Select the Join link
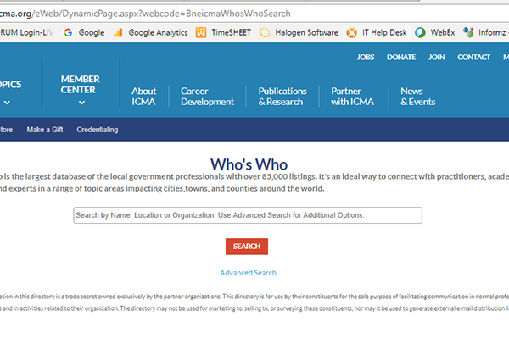 [x=437, y=57]
